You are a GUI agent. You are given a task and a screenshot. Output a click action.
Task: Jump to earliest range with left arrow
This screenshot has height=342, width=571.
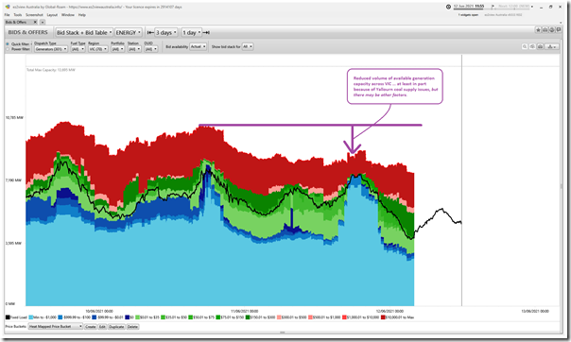tap(150, 32)
